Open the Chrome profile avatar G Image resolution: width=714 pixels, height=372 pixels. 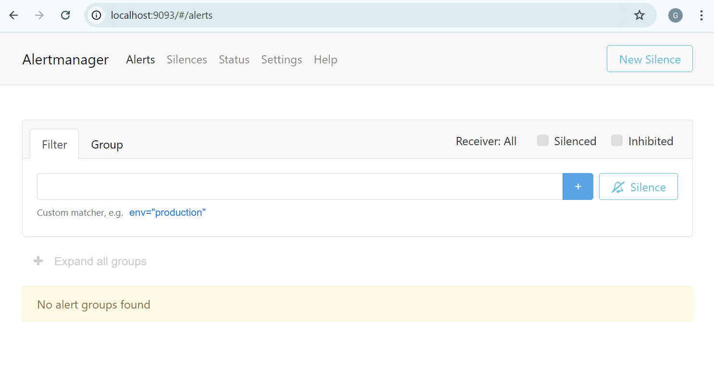pos(675,15)
